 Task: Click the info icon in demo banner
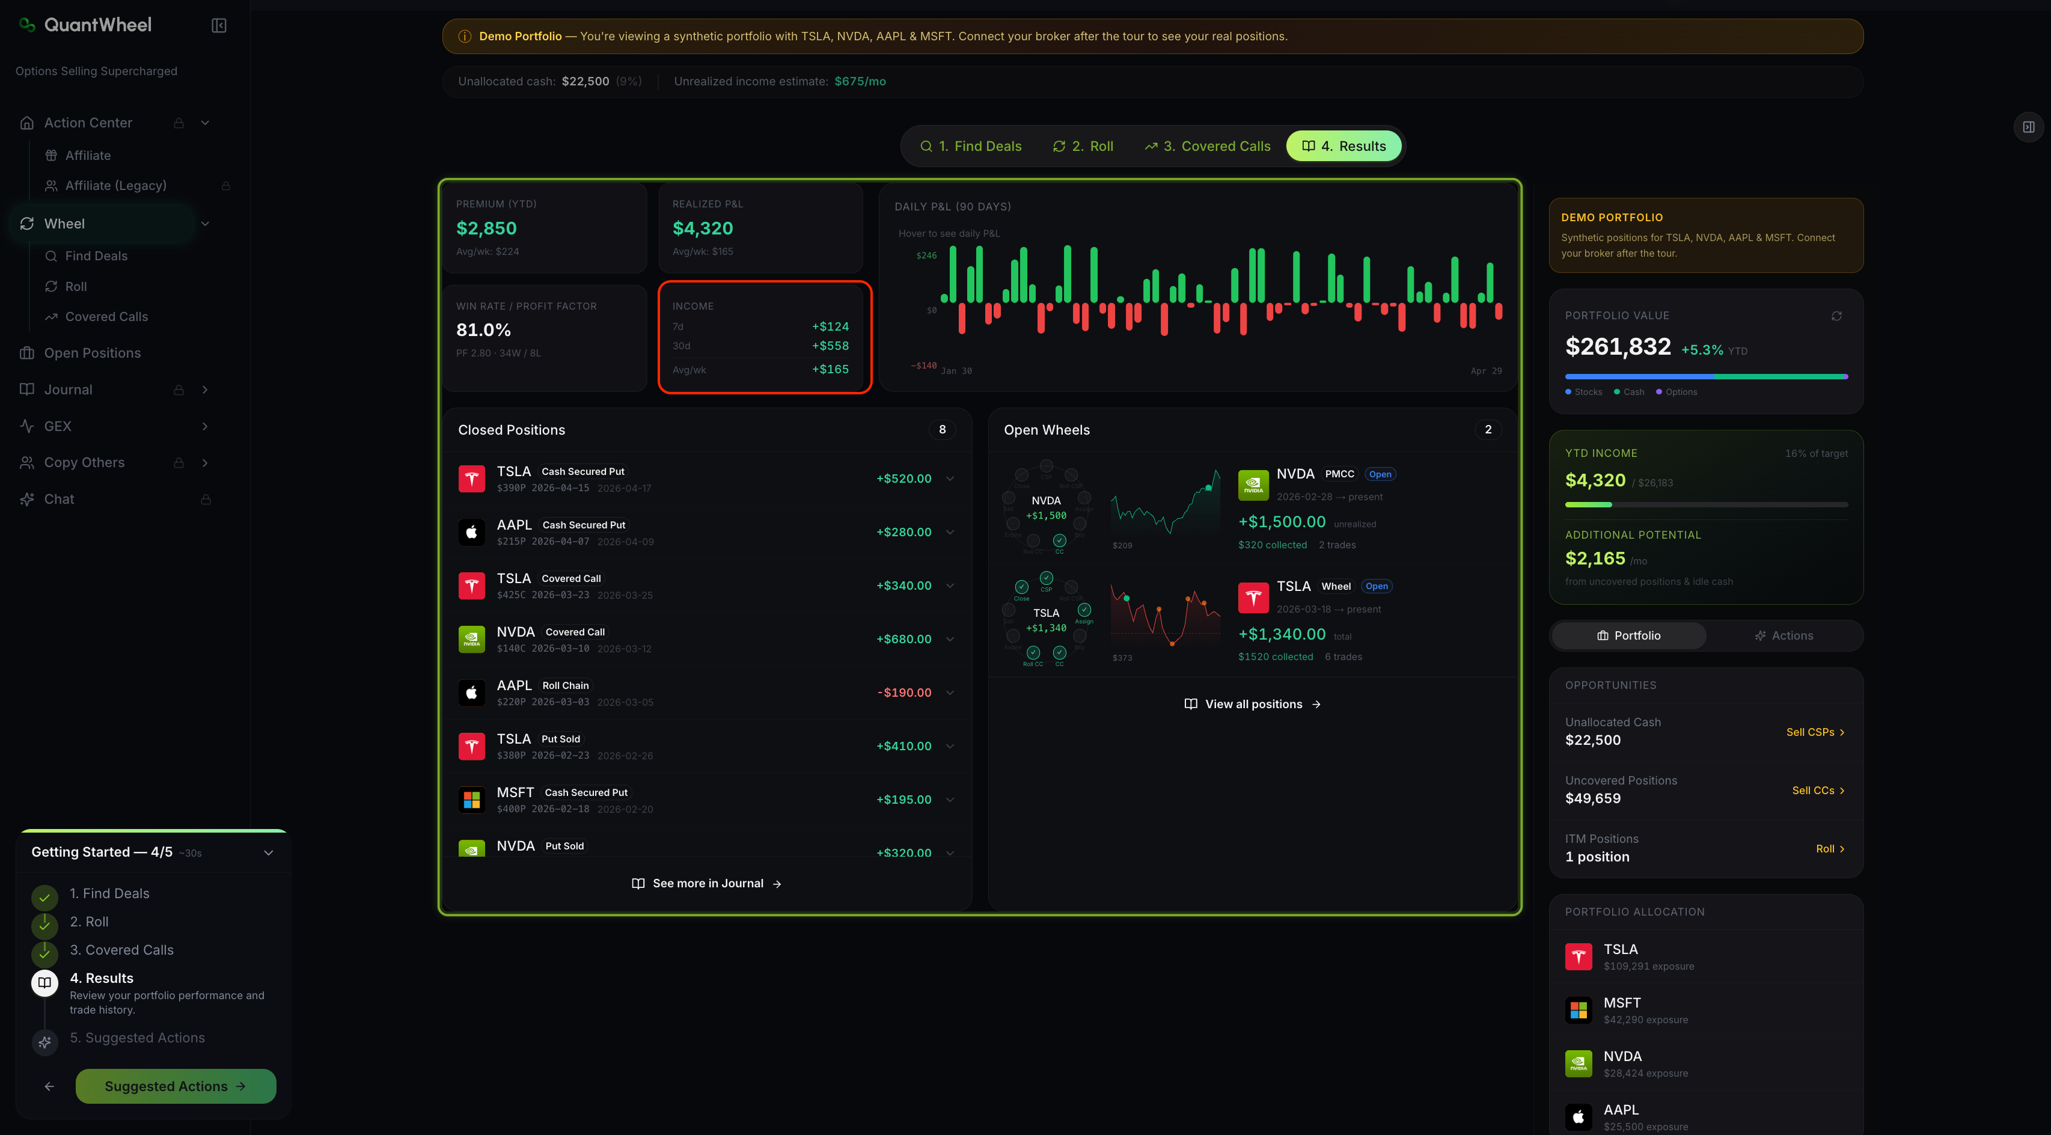464,37
